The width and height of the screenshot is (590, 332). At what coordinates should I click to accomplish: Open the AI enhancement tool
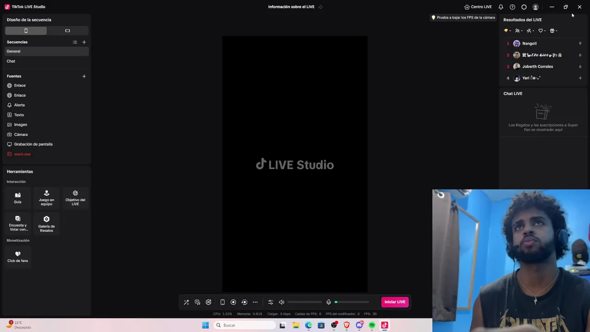208,302
